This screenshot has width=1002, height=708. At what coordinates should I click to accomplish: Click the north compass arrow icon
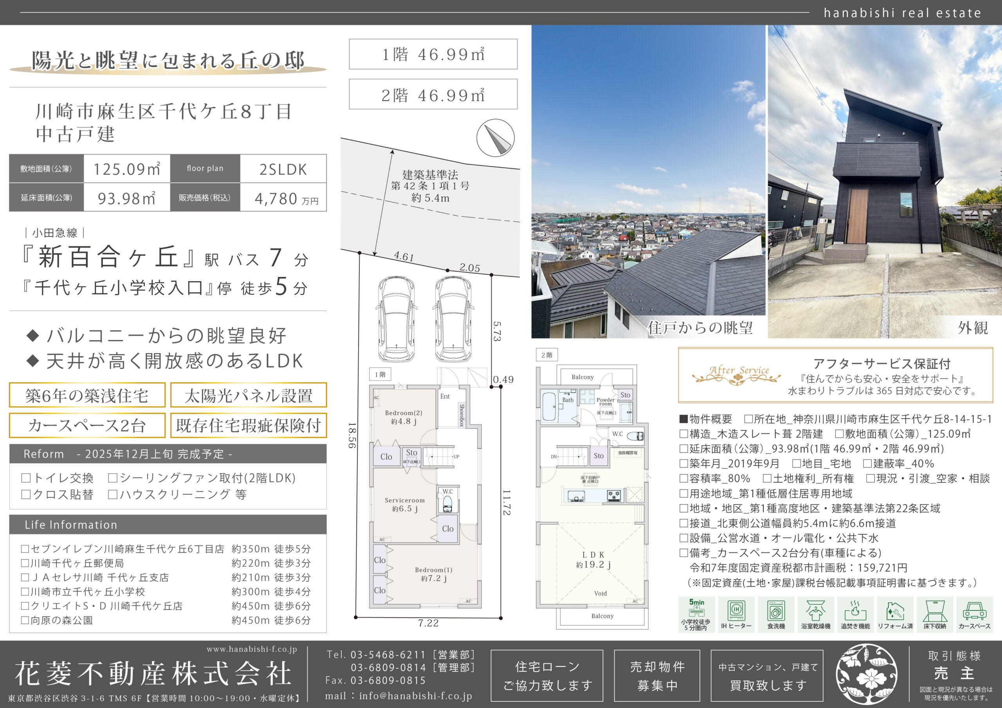point(496,138)
